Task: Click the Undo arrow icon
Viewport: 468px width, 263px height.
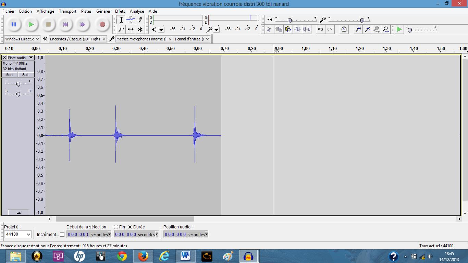Action: pyautogui.click(x=320, y=29)
